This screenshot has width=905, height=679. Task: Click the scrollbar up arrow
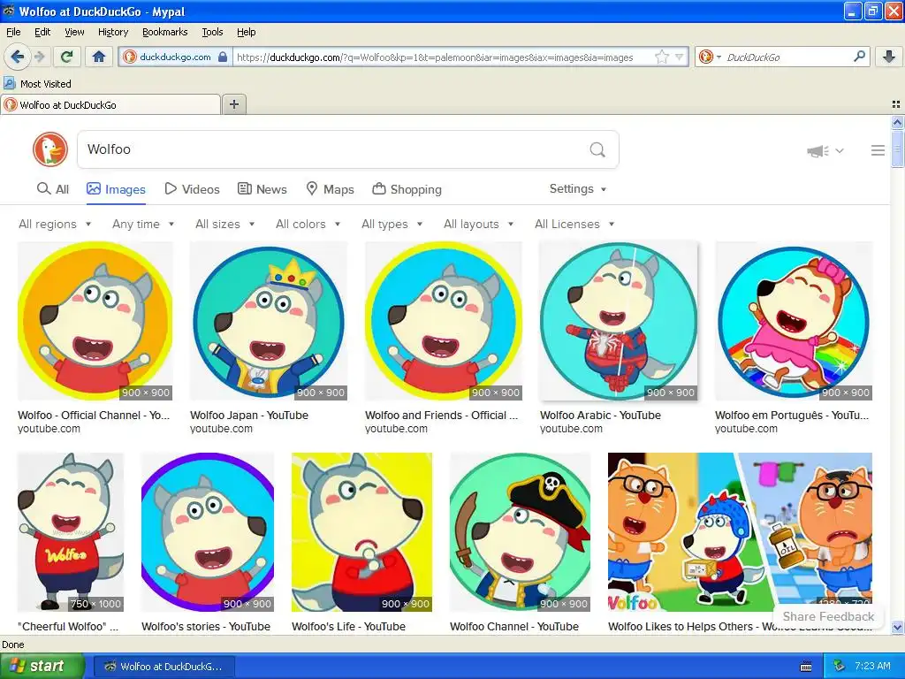click(x=897, y=122)
